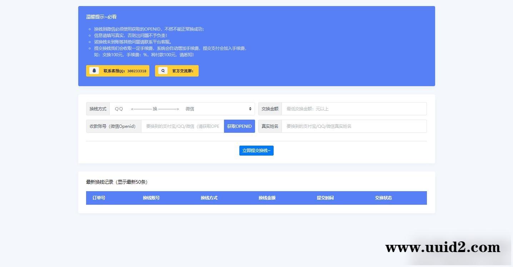The width and height of the screenshot is (513, 267).
Task: Click the QQ penguin icon on customer service button
Action: [94, 70]
